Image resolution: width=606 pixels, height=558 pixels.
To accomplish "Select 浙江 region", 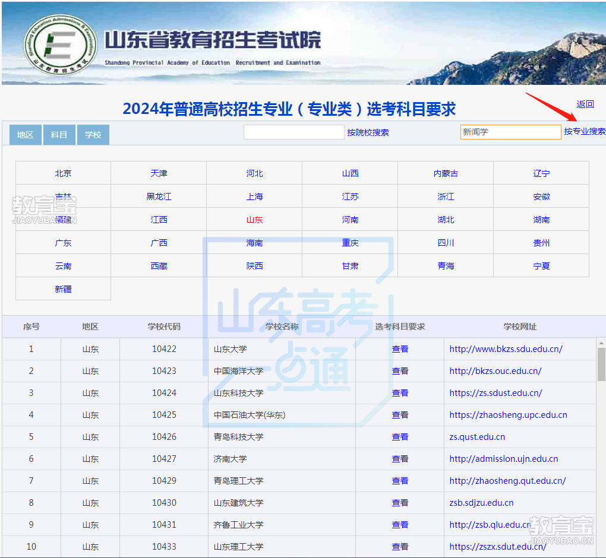I will pos(446,196).
